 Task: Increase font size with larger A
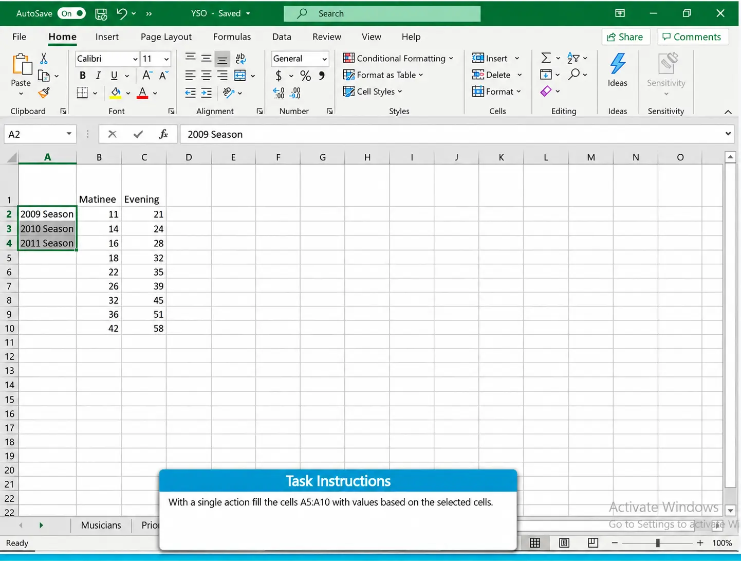147,76
